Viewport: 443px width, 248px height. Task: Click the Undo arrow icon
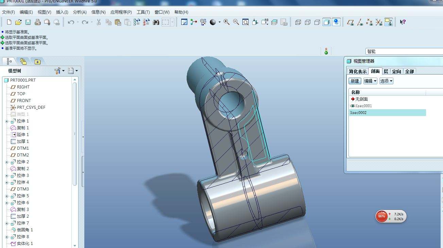[x=71, y=22]
